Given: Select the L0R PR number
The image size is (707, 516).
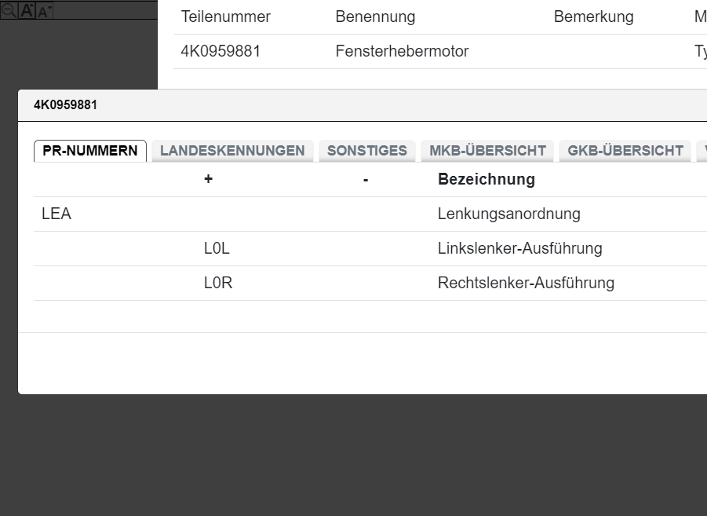Looking at the screenshot, I should (x=218, y=283).
